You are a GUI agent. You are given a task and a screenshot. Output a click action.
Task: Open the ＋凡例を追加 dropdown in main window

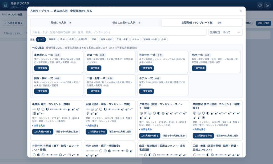pos(13,23)
